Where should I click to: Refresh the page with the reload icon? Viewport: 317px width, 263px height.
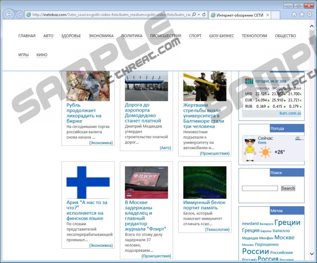tap(204, 15)
